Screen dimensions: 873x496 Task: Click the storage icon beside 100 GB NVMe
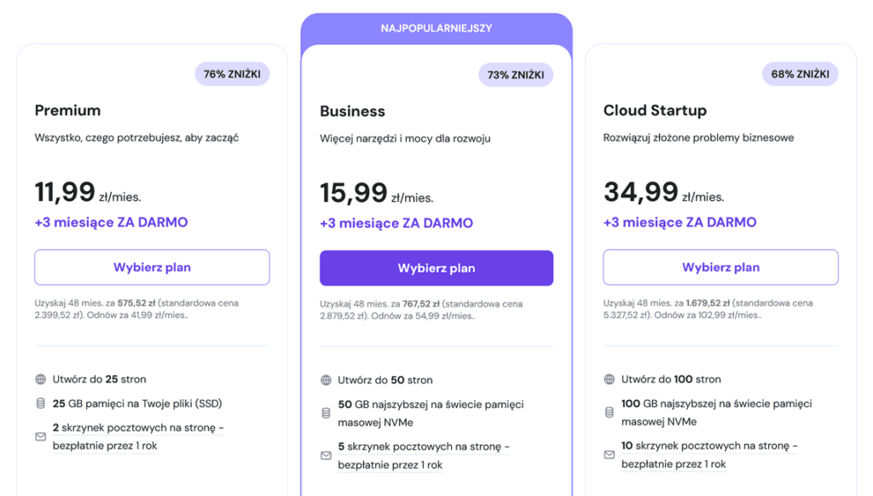610,412
